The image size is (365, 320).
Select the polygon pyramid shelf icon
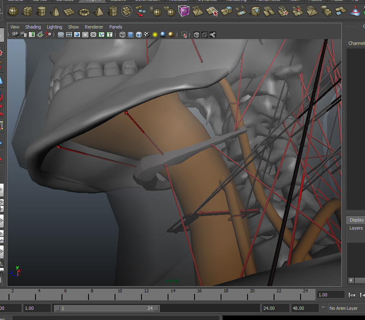pyautogui.click(x=99, y=11)
